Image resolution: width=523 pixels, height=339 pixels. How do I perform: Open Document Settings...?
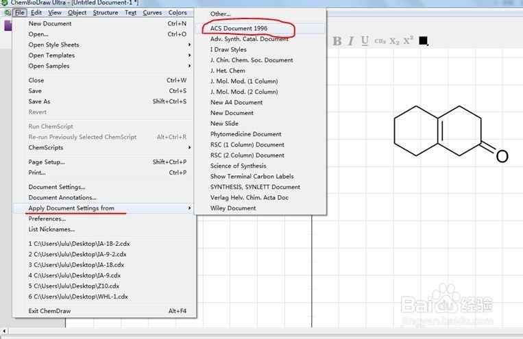tap(104, 187)
